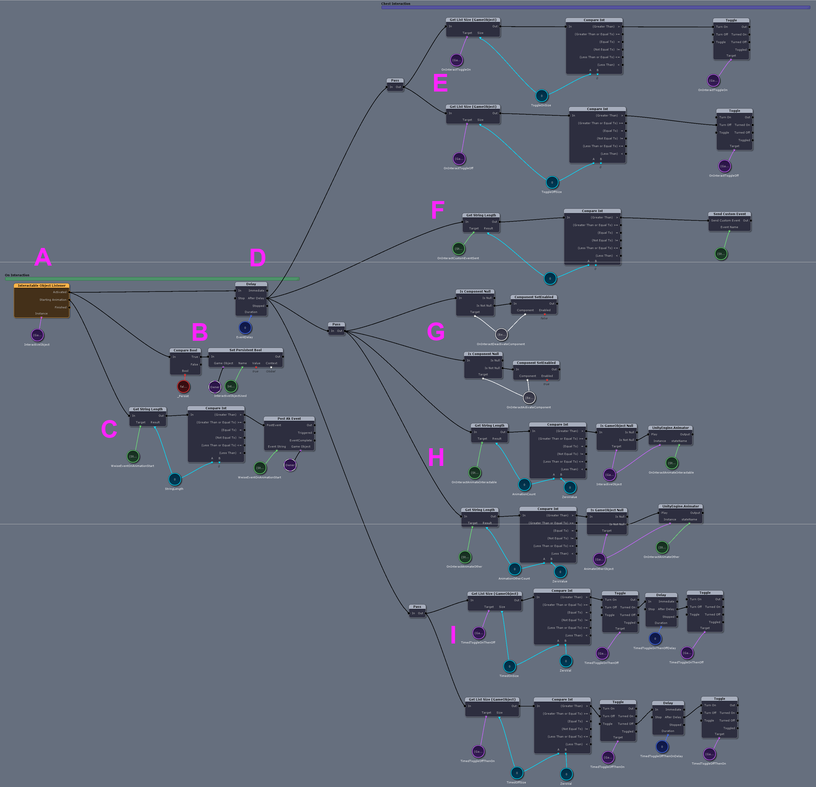Screen dimensions: 816x787
Task: Select the AnimationCount variable circle
Action: (x=524, y=484)
